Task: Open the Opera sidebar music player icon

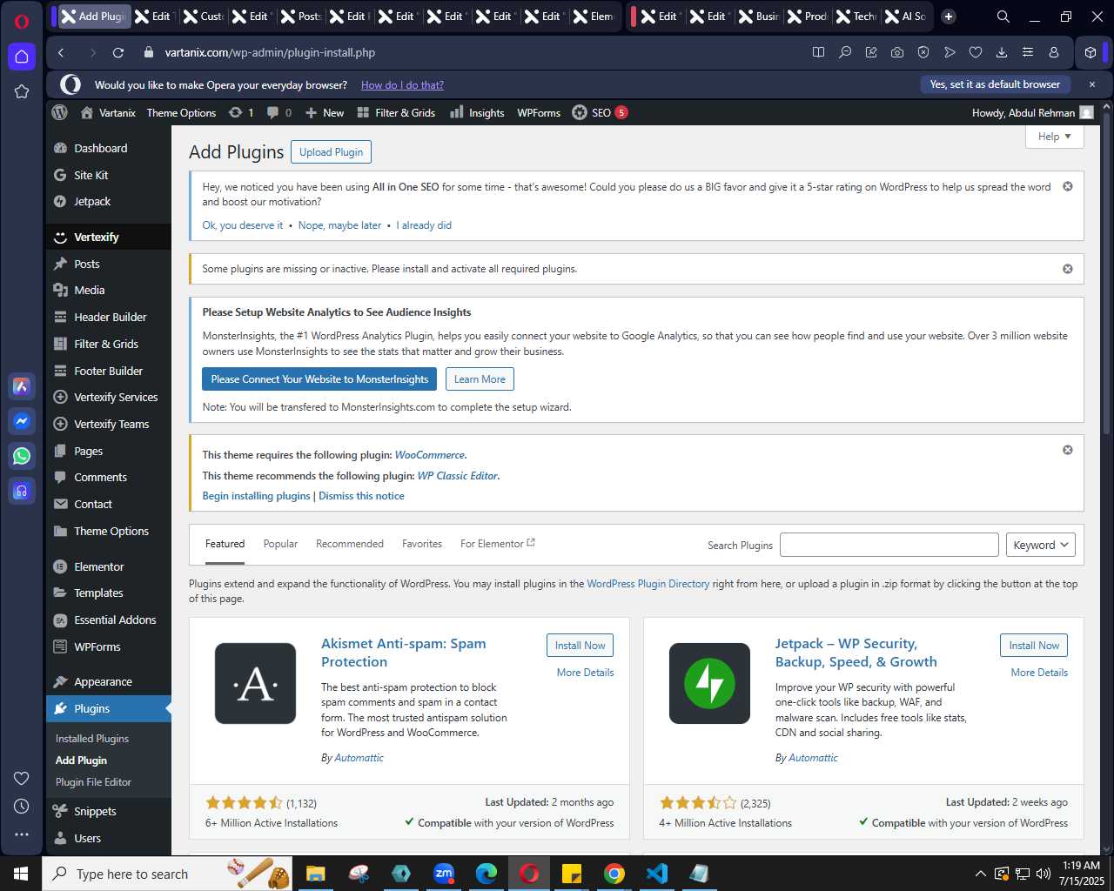Action: click(22, 491)
